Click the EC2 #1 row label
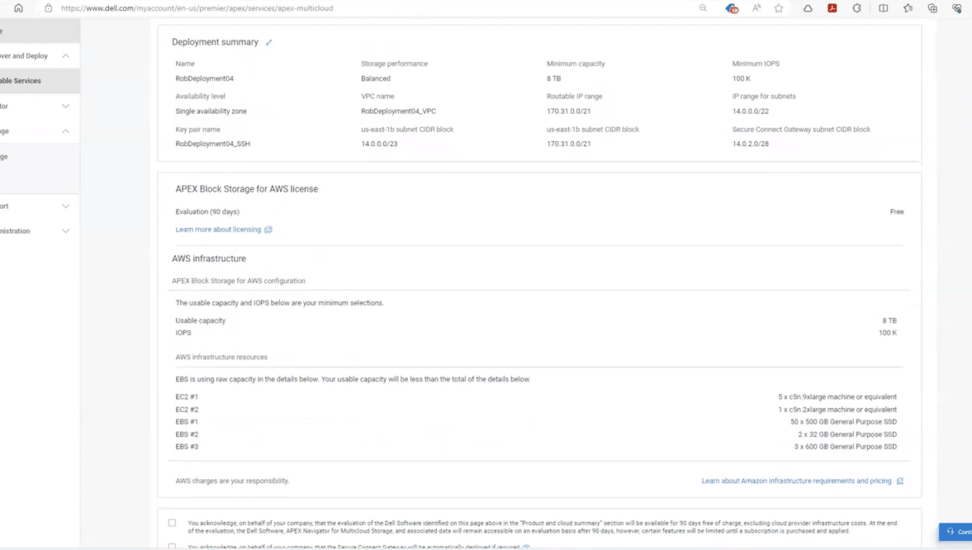Viewport: 972px width, 550px height. [x=187, y=397]
